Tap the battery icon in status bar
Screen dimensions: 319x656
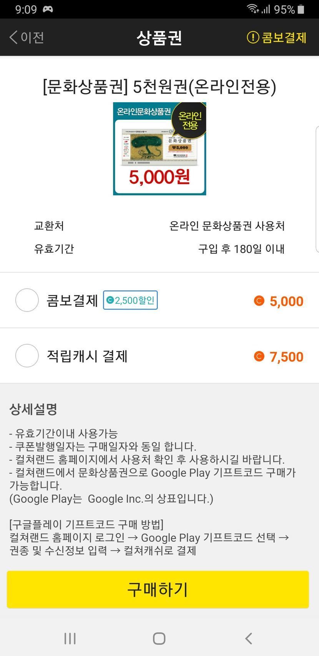coord(301,9)
